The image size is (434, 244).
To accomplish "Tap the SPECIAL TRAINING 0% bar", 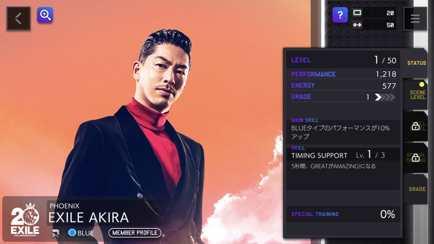I will pos(343,214).
